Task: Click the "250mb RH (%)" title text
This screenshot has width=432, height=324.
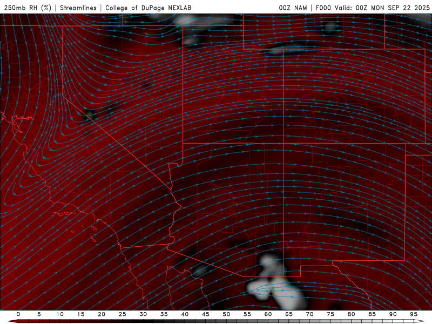Action: [28, 8]
